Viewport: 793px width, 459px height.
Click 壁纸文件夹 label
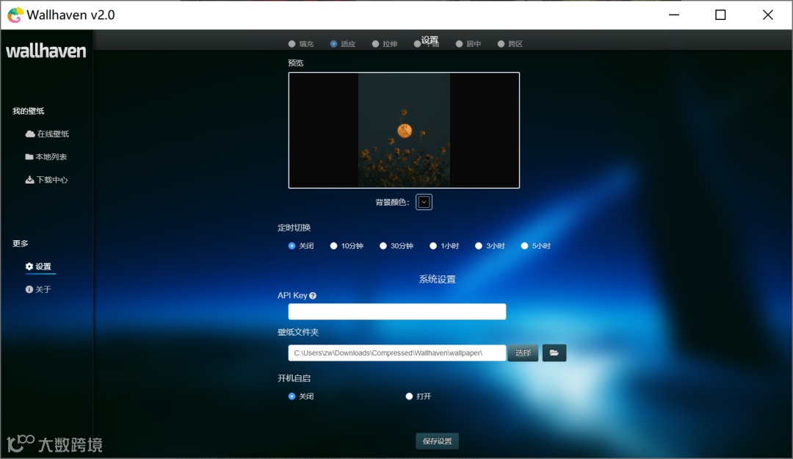click(x=298, y=333)
